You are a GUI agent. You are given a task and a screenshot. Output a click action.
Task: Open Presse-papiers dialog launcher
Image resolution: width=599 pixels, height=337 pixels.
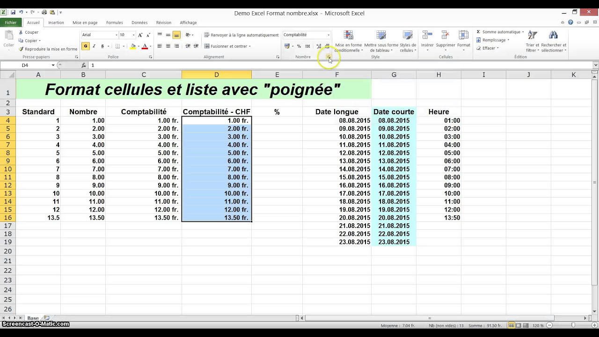pos(76,57)
